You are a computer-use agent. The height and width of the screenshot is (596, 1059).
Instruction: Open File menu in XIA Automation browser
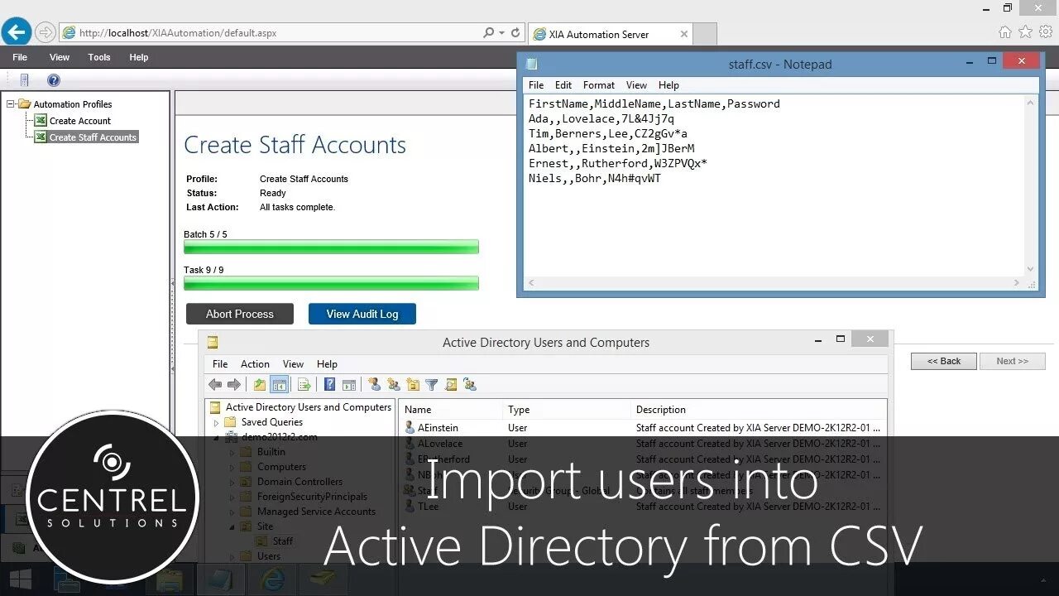click(x=20, y=57)
